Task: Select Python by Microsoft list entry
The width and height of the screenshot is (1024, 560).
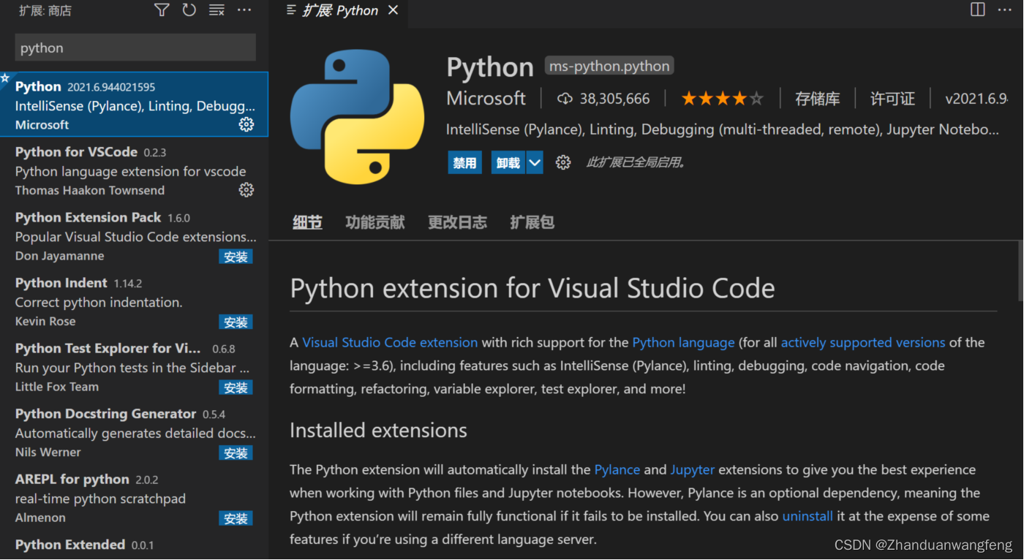Action: coord(134,105)
